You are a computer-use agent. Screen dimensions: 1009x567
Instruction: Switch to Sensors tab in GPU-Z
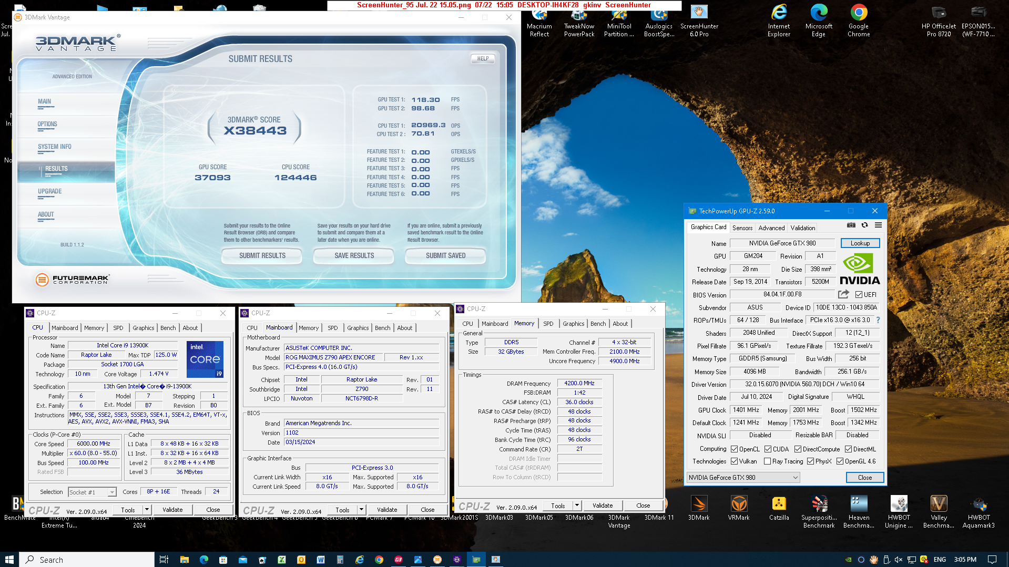742,228
